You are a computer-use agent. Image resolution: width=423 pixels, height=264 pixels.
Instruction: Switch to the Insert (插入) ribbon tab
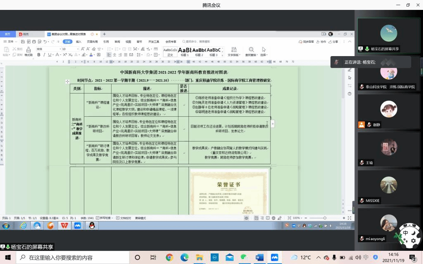[x=78, y=42]
